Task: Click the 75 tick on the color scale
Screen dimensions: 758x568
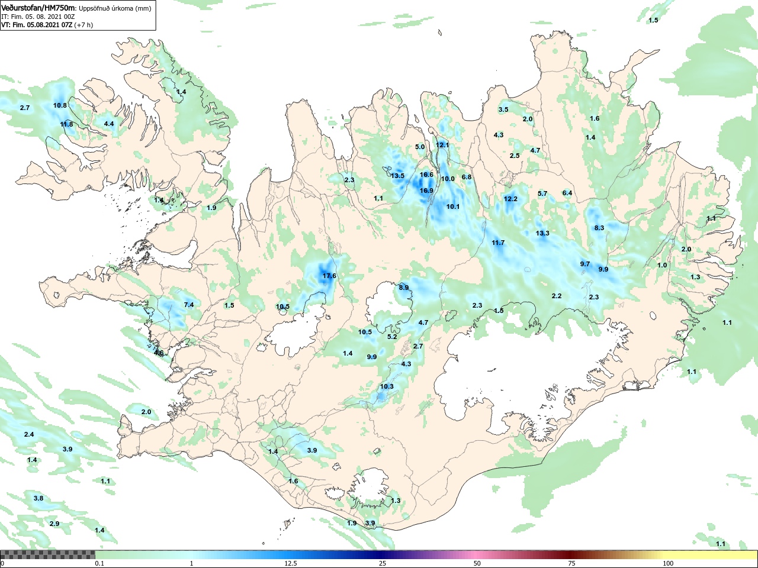Action: 571,563
